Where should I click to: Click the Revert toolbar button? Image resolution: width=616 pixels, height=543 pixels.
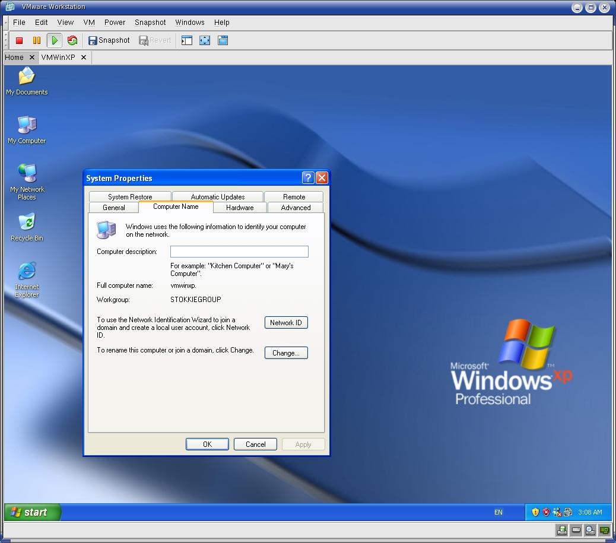tap(155, 40)
